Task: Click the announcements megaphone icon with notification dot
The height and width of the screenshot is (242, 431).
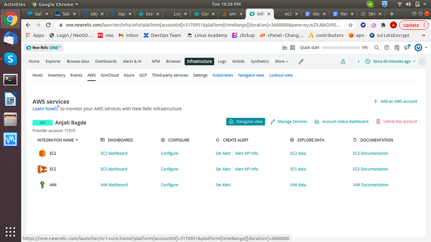Action: pyautogui.click(x=407, y=47)
